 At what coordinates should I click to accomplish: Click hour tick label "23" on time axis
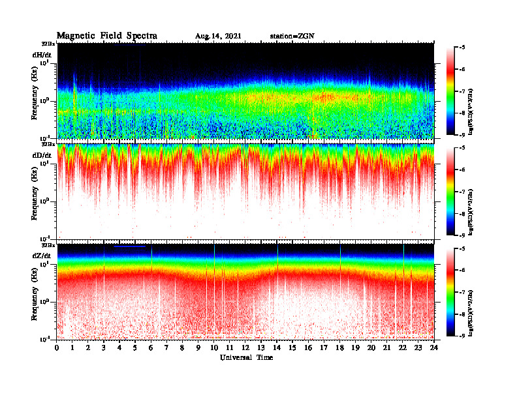pyautogui.click(x=418, y=348)
